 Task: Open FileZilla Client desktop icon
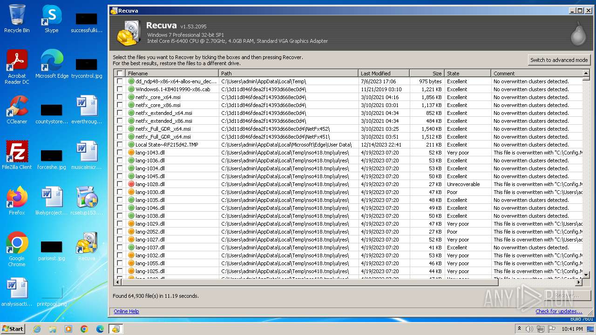pos(17,155)
